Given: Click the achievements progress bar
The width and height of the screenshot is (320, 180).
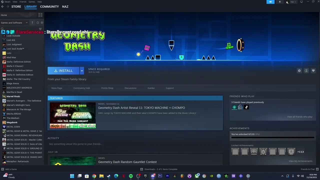Looking at the screenshot, I should [273, 137].
